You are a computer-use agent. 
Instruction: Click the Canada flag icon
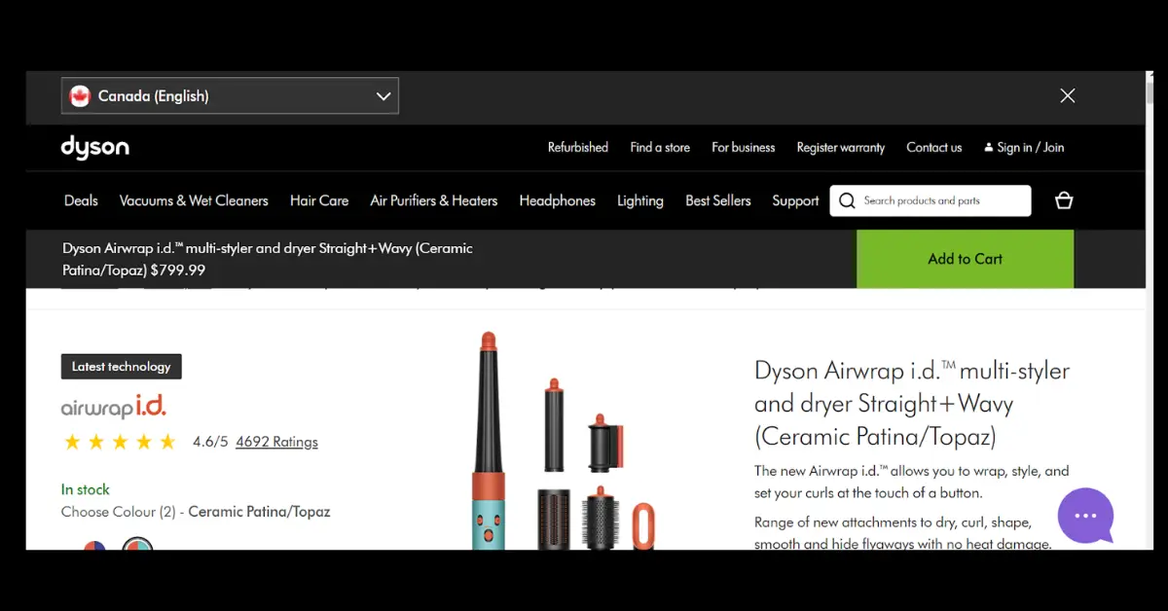tap(80, 96)
